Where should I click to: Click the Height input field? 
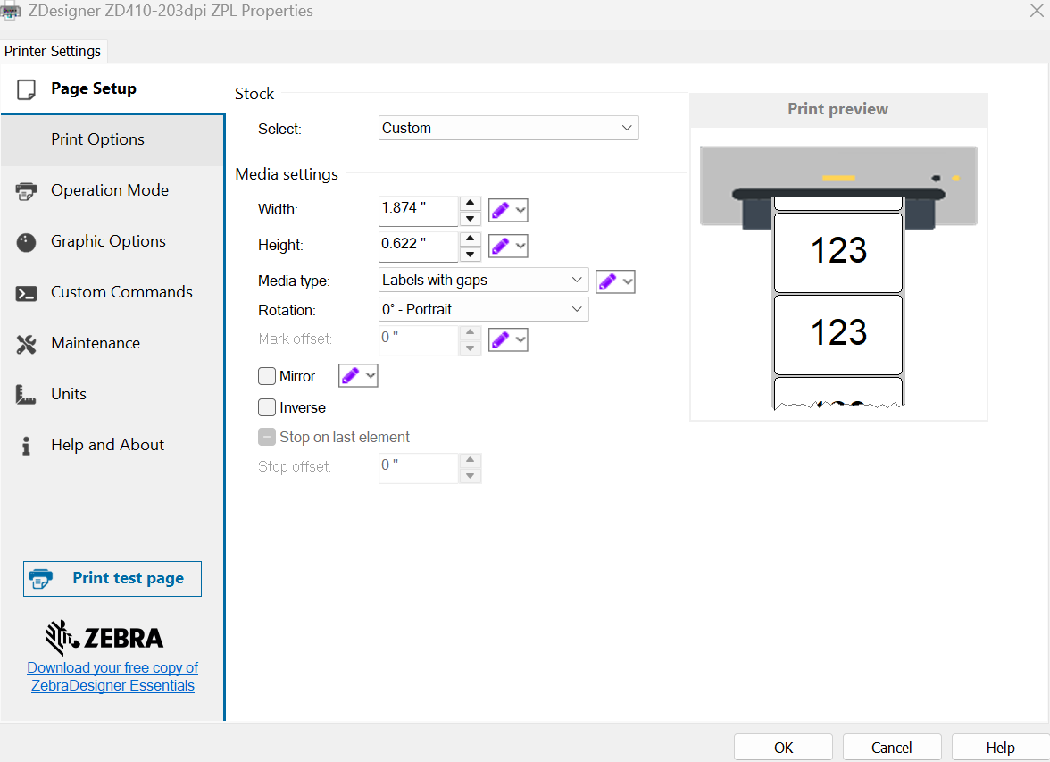[419, 246]
